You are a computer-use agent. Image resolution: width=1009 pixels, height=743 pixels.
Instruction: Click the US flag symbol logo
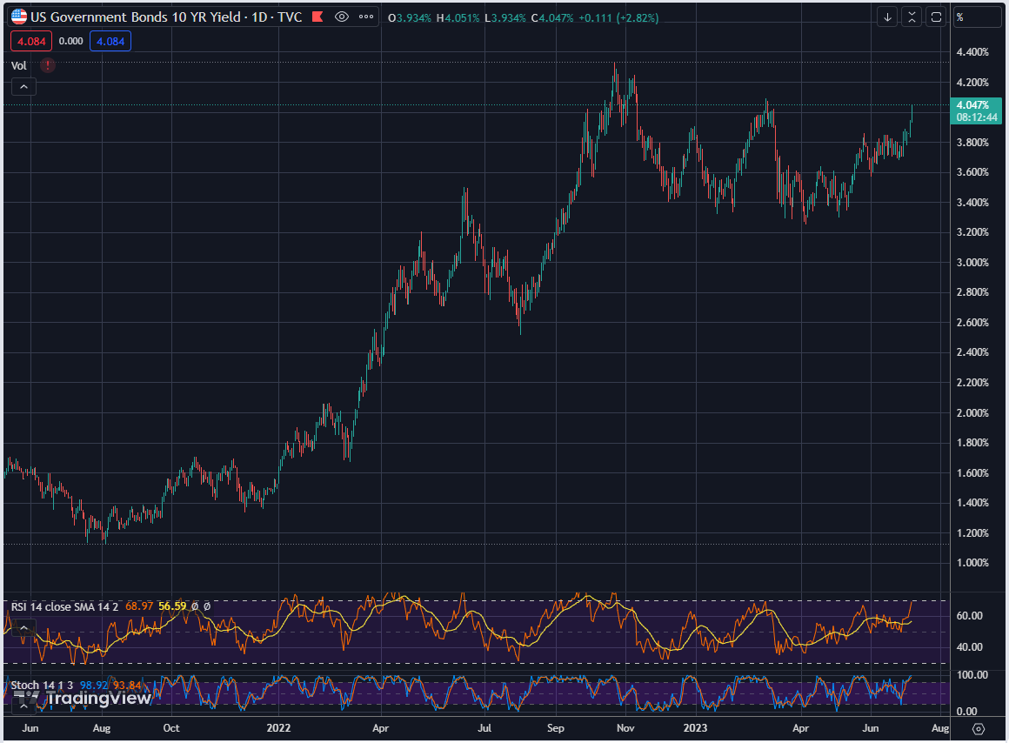(x=19, y=17)
